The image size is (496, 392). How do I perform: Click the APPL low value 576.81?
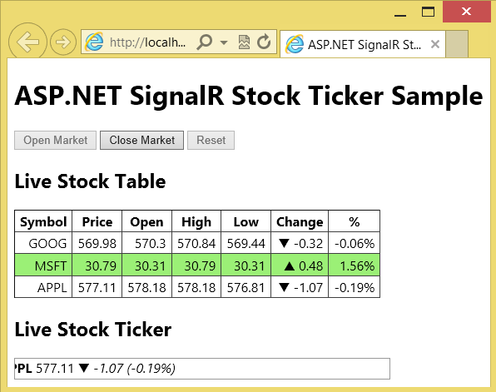coord(246,287)
